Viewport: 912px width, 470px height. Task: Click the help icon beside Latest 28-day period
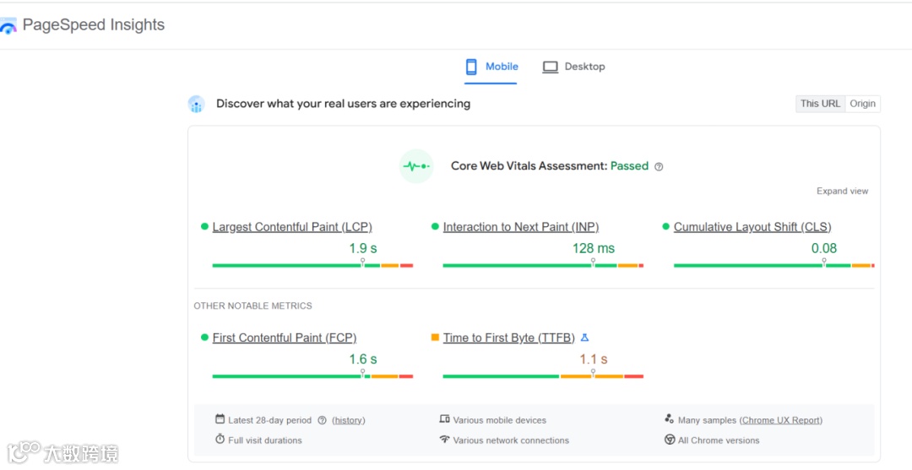tap(322, 420)
